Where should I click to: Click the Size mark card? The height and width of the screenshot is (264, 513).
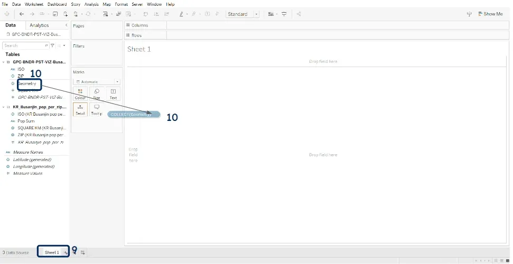click(x=97, y=94)
